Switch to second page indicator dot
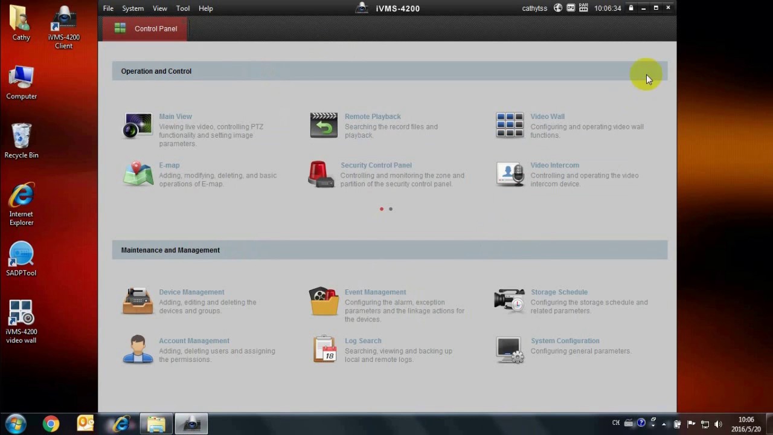 [x=391, y=209]
